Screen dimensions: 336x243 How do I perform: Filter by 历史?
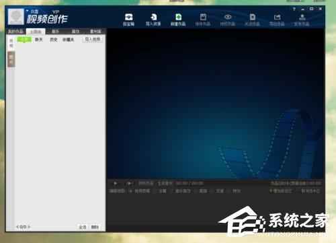click(54, 40)
